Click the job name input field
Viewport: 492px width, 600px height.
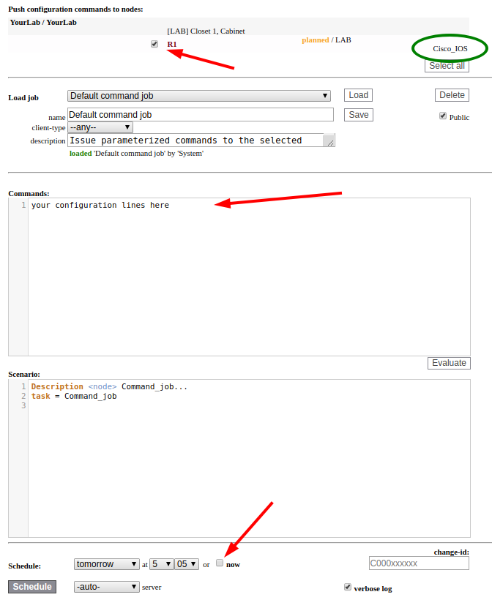[x=200, y=115]
